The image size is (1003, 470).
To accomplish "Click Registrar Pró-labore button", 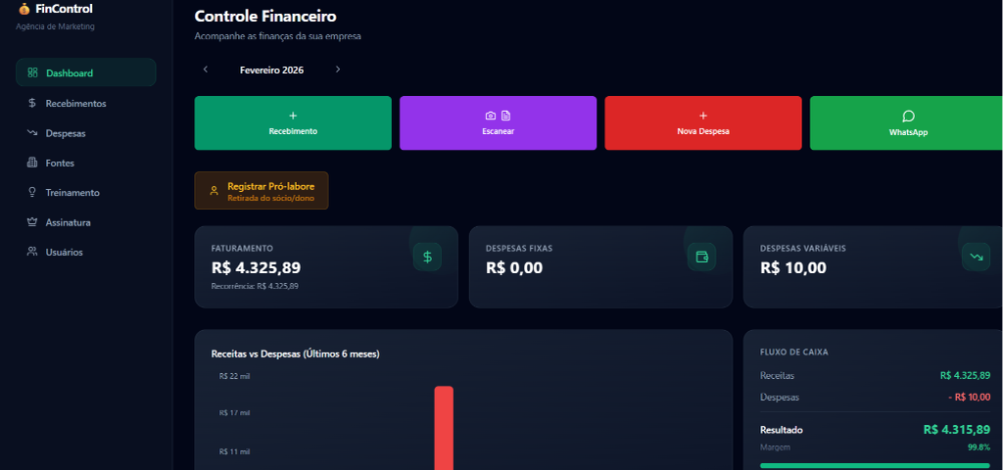I will (x=262, y=190).
